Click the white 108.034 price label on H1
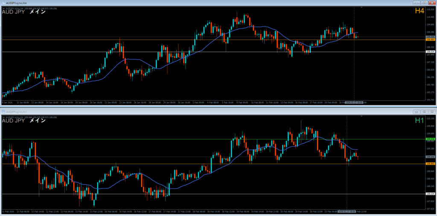 tap(430, 194)
